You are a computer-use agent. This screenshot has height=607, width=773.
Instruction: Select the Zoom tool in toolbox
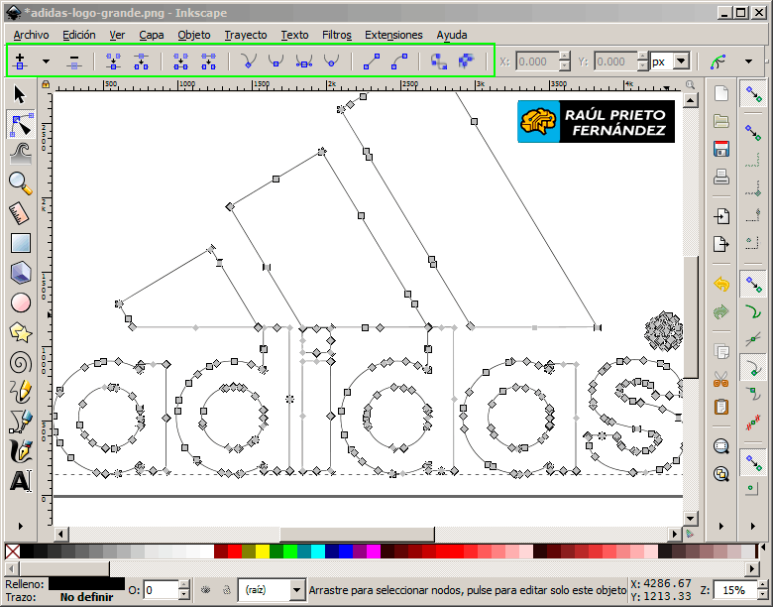click(x=20, y=182)
